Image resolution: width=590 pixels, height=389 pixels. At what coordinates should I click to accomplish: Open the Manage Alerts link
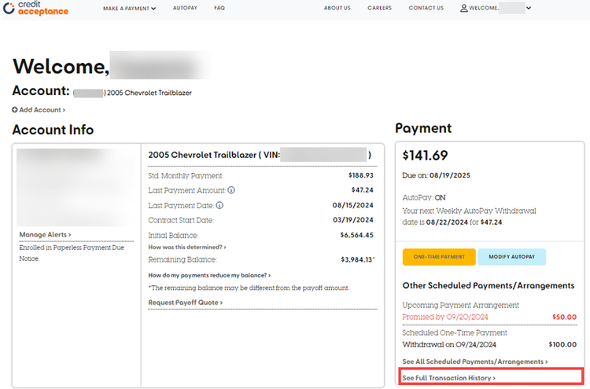[45, 234]
